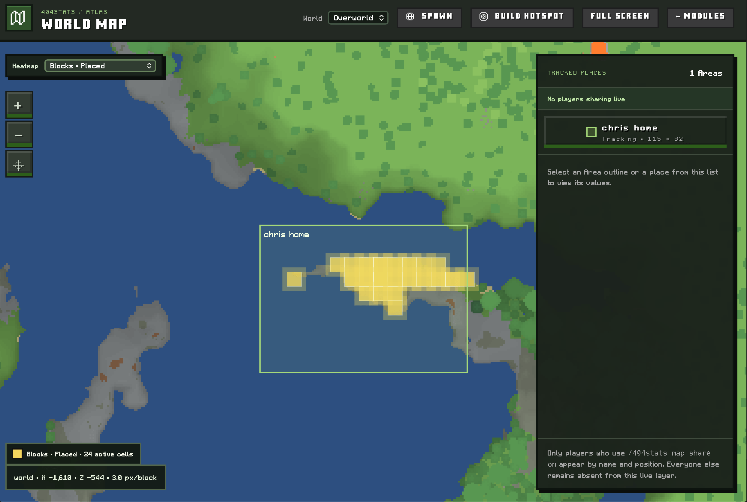Click the chris home area label on map
The width and height of the screenshot is (747, 502).
tap(286, 234)
